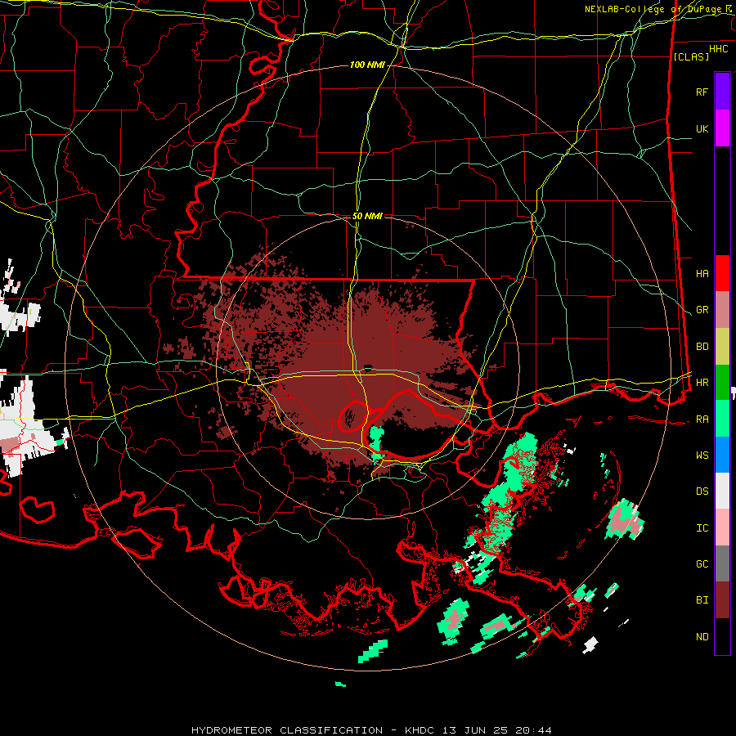This screenshot has height=736, width=736.
Task: Select the blue WS legend swatch
Action: pyautogui.click(x=722, y=455)
